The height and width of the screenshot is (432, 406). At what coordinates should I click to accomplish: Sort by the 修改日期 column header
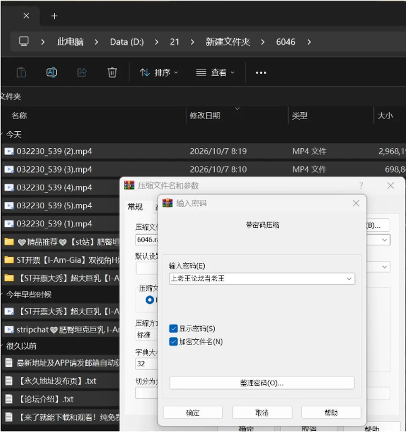point(205,116)
